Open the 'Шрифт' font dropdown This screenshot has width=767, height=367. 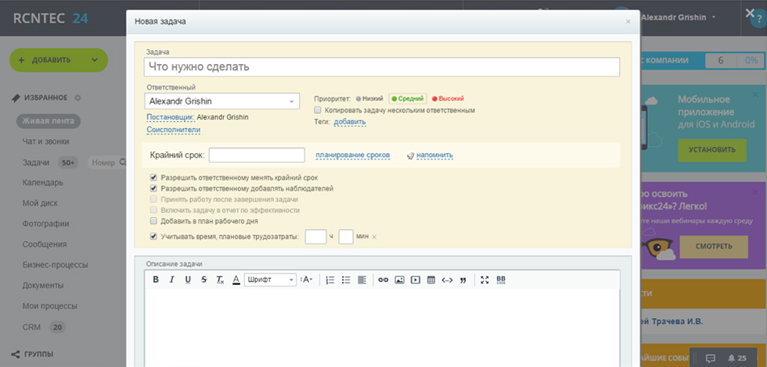(x=270, y=280)
